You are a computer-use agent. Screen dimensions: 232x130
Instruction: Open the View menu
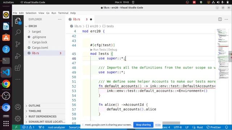point(41,13)
